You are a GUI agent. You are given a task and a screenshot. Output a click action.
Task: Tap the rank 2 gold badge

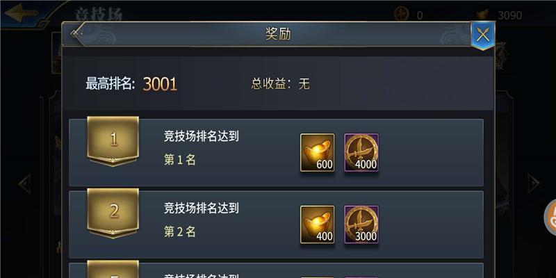(113, 213)
